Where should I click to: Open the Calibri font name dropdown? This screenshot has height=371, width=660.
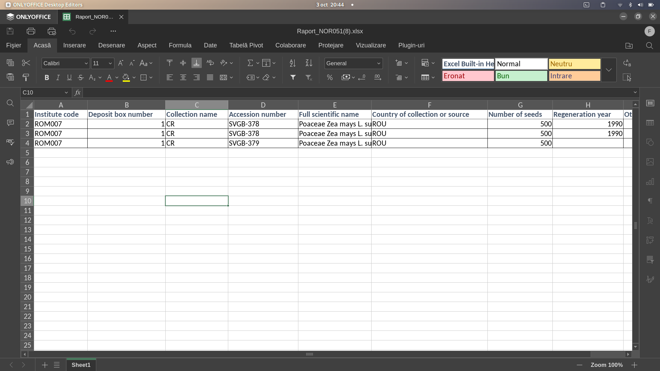(86, 64)
